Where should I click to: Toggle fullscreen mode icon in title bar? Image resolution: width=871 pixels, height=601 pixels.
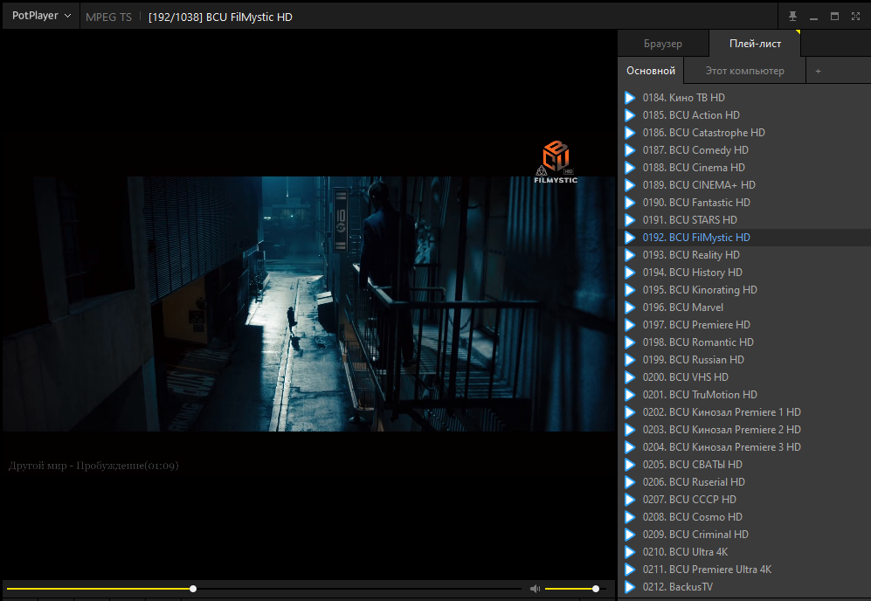pos(855,17)
